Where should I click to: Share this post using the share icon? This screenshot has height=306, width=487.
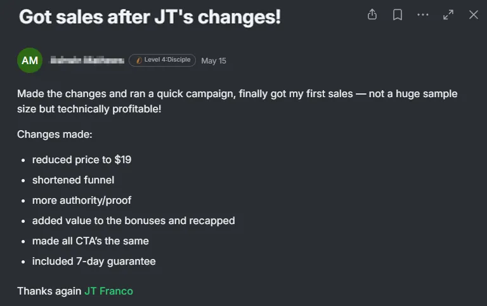[x=372, y=15]
